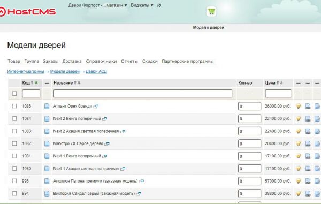Image resolution: width=321 pixels, height=204 pixels.
Task: Click image icon in row 994
Action: [x=308, y=193]
